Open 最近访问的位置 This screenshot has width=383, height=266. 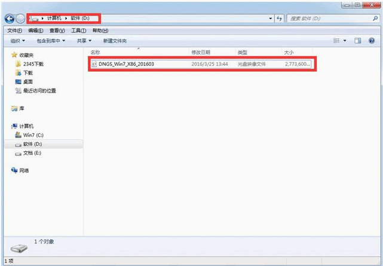(x=39, y=91)
